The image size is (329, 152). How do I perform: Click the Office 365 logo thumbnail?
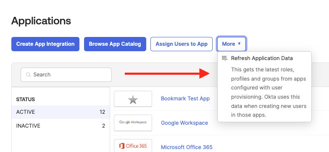[133, 146]
